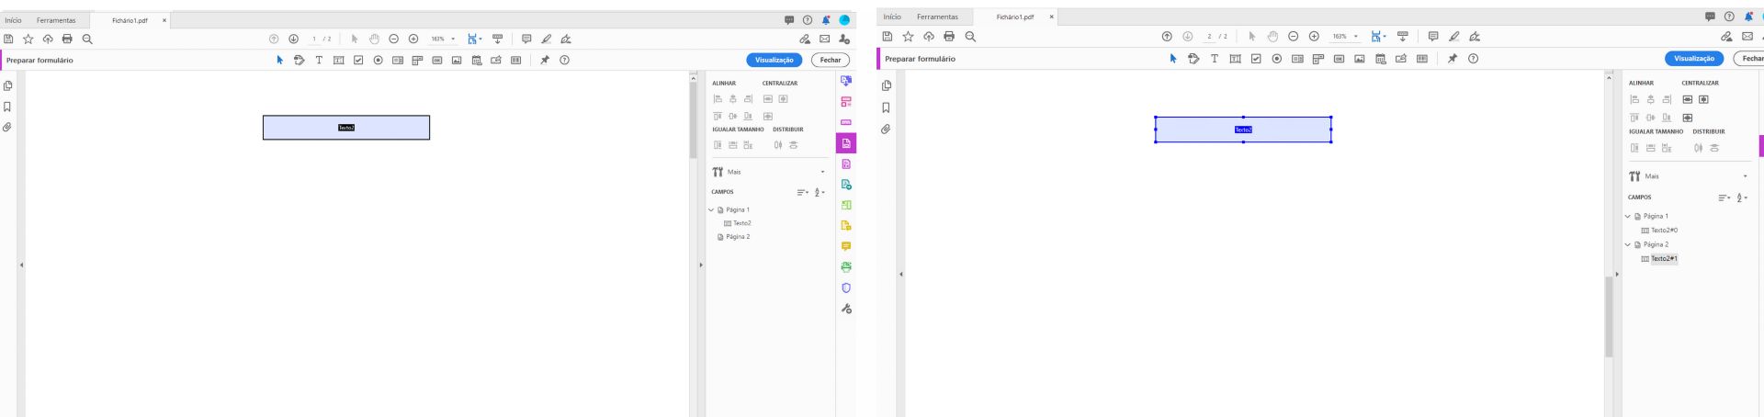
Task: Add a checkbox field in right window toolbar
Action: (1255, 59)
